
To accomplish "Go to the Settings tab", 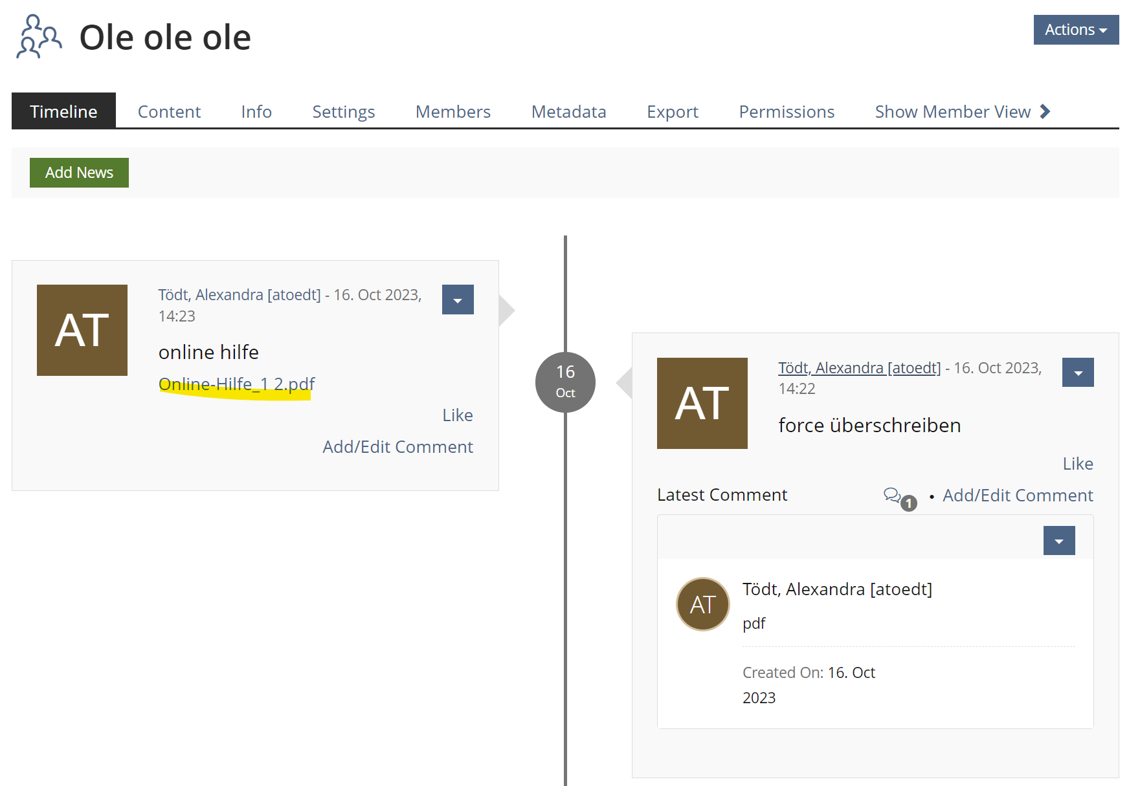I will coord(343,111).
